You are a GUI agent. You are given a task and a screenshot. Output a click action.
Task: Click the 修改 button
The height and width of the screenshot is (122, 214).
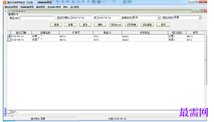(x=85, y=24)
